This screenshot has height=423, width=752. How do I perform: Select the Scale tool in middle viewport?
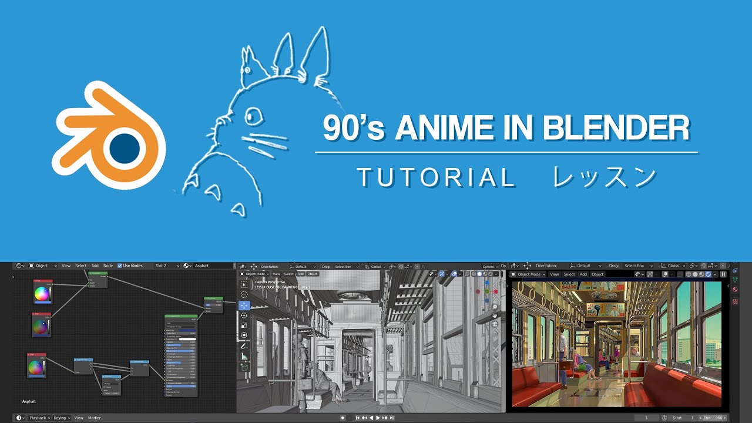pos(244,325)
